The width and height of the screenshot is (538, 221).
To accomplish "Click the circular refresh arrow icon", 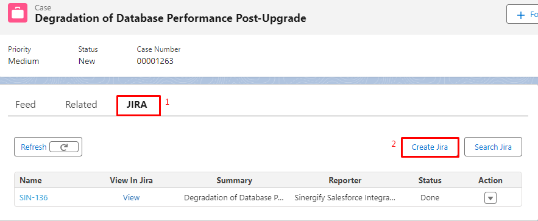I will pos(64,147).
